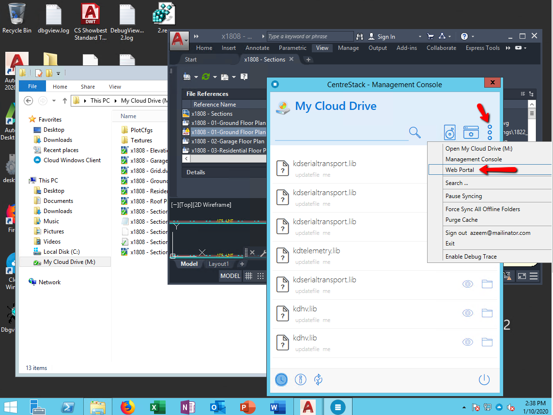Switch to the Manage ribbon tab in AutoCAD
Screen dimensions: 553x415
point(348,48)
